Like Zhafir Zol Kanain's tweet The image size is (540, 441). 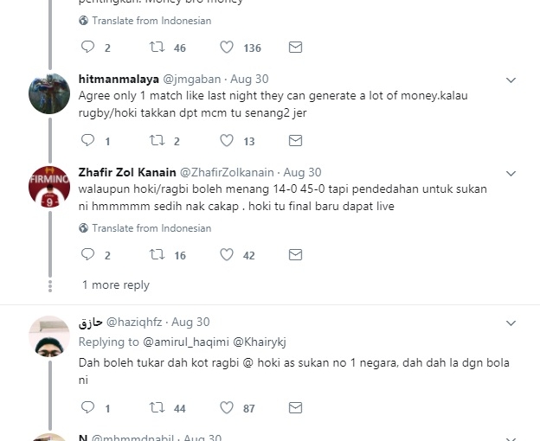pyautogui.click(x=227, y=254)
